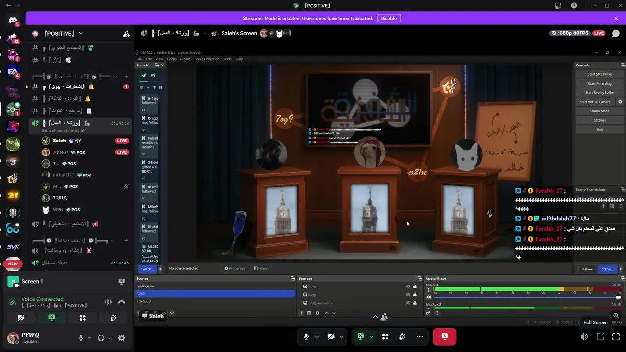Click the NEW badge in server list
626x352 pixels.
(13, 264)
